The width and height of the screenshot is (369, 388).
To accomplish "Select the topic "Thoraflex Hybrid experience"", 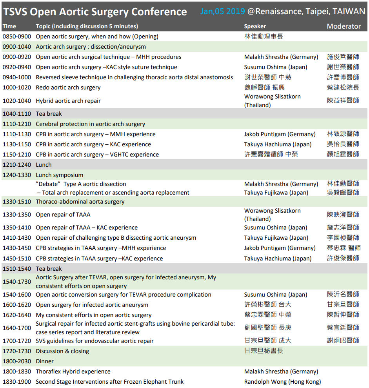I will [x=73, y=372].
